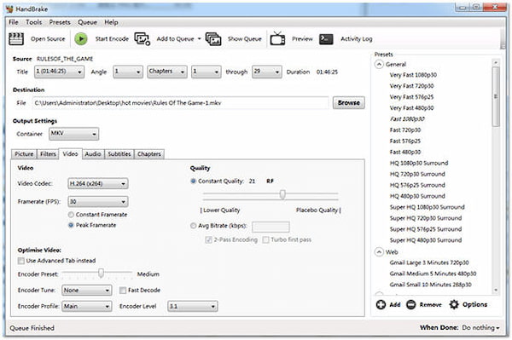The image size is (512, 340).
Task: Open the Title dropdown
Action: 59,72
